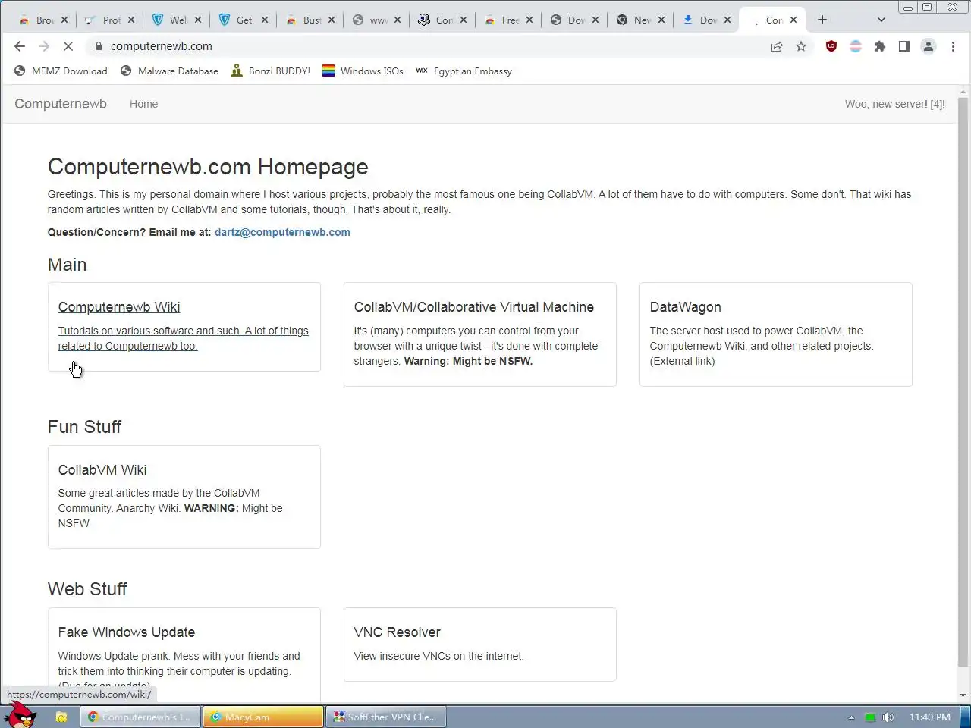
Task: Open the Fake Windows Update card
Action: [x=184, y=655]
